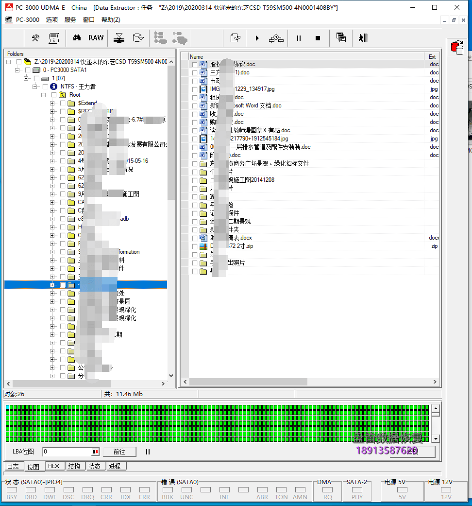Switch to the 结构 tab
Image resolution: width=472 pixels, height=506 pixels.
(x=74, y=466)
